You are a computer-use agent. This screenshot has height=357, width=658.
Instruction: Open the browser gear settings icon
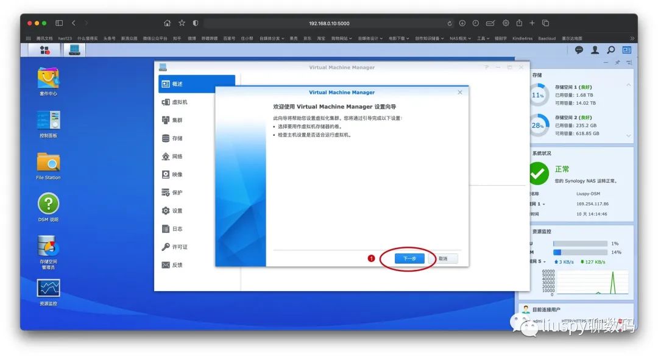click(506, 23)
